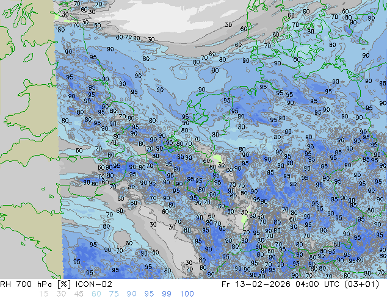
Task: Select legend value 30 in the color scale
Action: point(61,294)
